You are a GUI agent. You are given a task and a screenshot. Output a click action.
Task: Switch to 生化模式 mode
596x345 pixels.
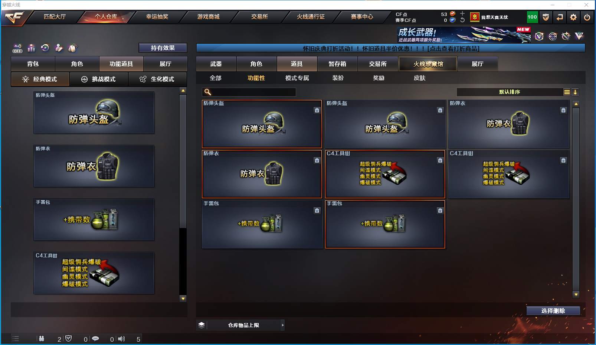pyautogui.click(x=157, y=79)
